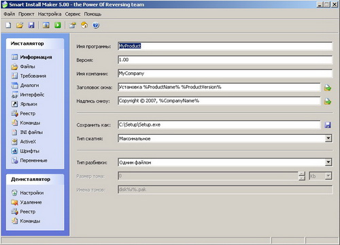Click the Размер тома spinner arrows
Screen dimensions: 340x245
click(x=302, y=176)
